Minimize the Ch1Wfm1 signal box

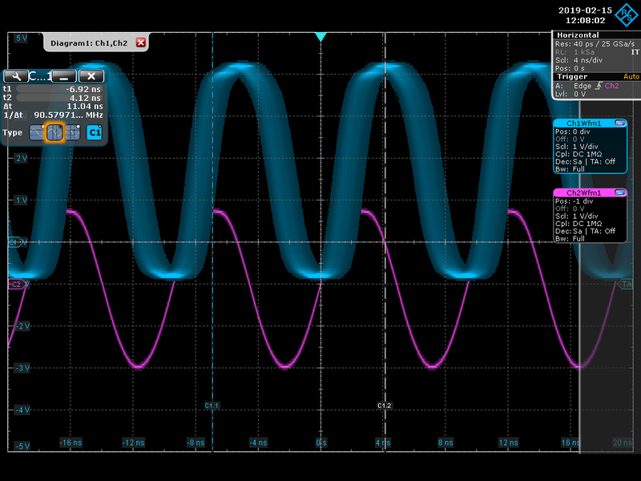coord(620,123)
